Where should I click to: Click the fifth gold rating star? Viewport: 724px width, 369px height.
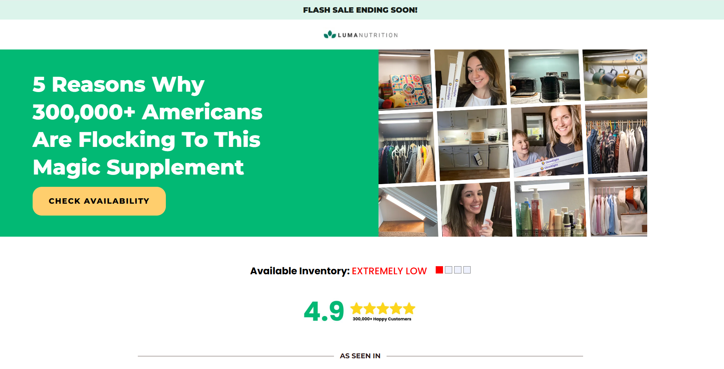(409, 308)
